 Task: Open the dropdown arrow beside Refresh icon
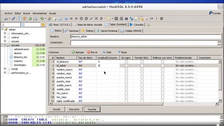tap(45, 19)
